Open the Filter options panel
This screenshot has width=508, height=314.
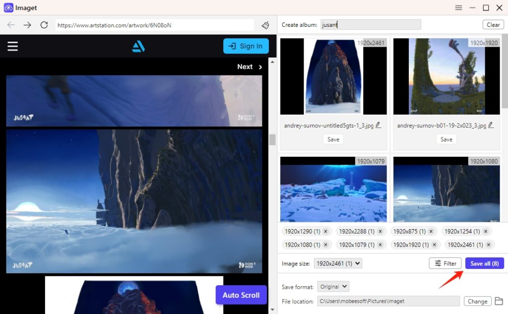(444, 263)
